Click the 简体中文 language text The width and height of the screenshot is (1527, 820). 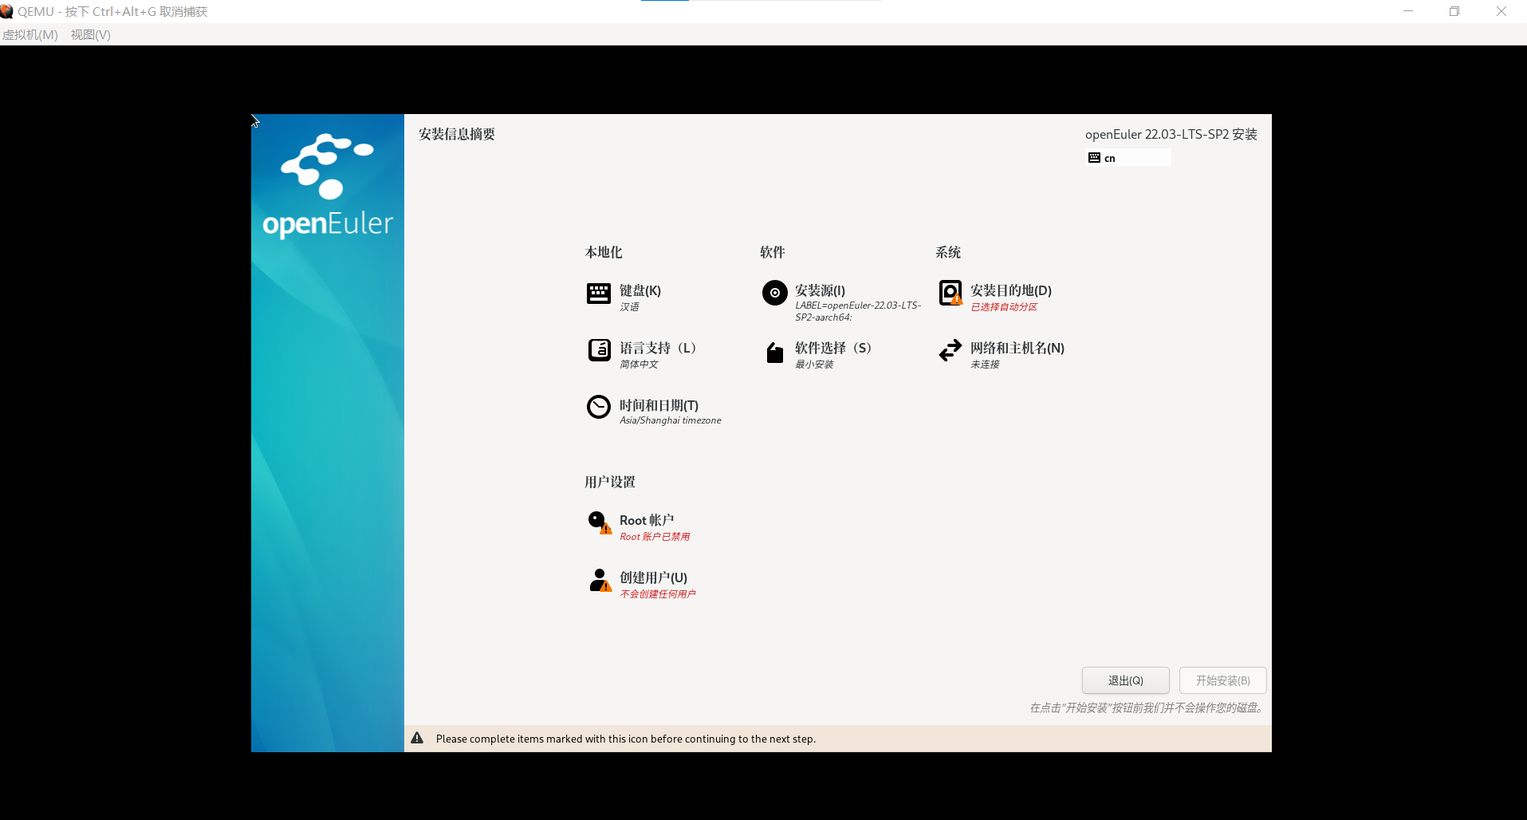click(639, 365)
